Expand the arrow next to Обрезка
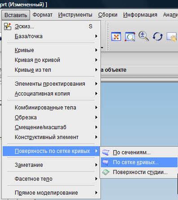The height and width of the screenshot is (200, 178). [x=96, y=117]
